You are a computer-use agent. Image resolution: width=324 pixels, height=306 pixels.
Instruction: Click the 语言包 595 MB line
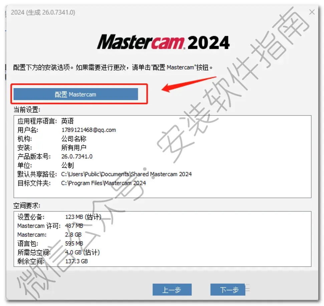[x=50, y=244]
